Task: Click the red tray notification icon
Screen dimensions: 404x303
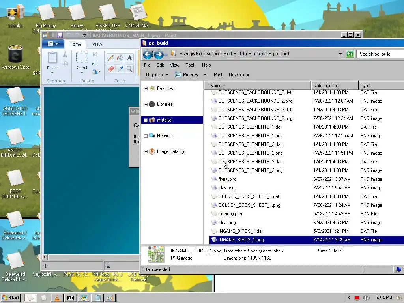Action: [x=357, y=298]
